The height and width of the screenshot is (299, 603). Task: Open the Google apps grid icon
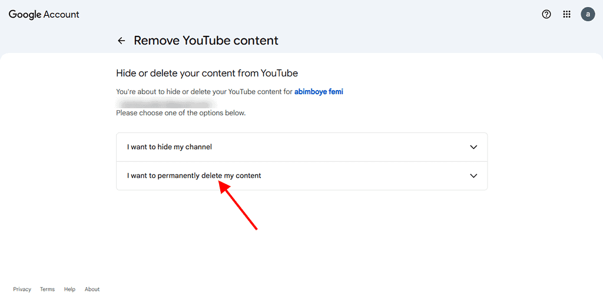pyautogui.click(x=566, y=15)
